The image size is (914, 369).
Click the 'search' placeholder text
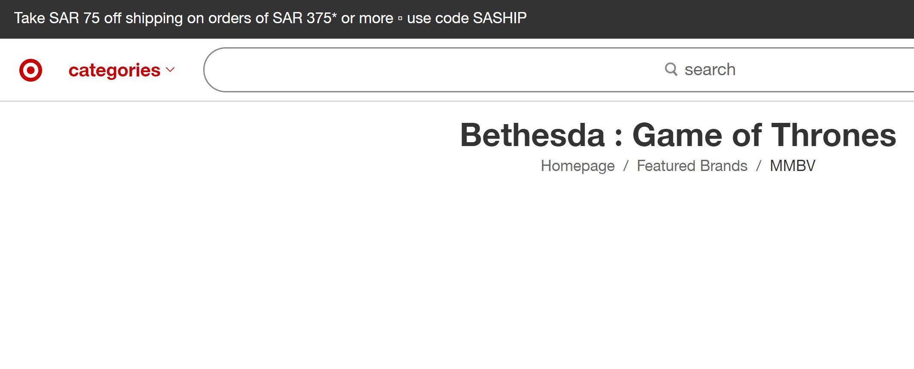710,70
